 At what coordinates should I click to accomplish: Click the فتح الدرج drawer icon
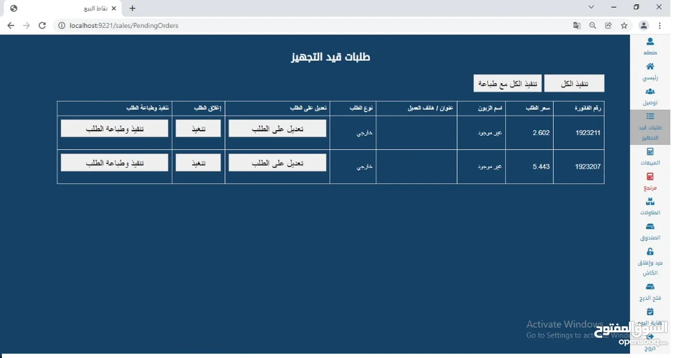tap(650, 287)
